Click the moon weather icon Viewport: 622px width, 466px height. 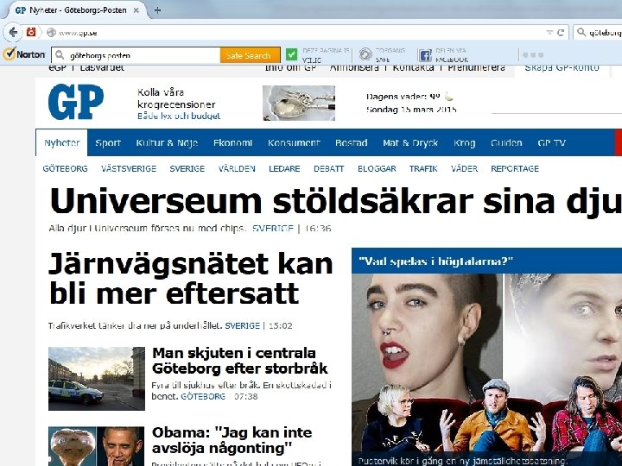tap(448, 97)
